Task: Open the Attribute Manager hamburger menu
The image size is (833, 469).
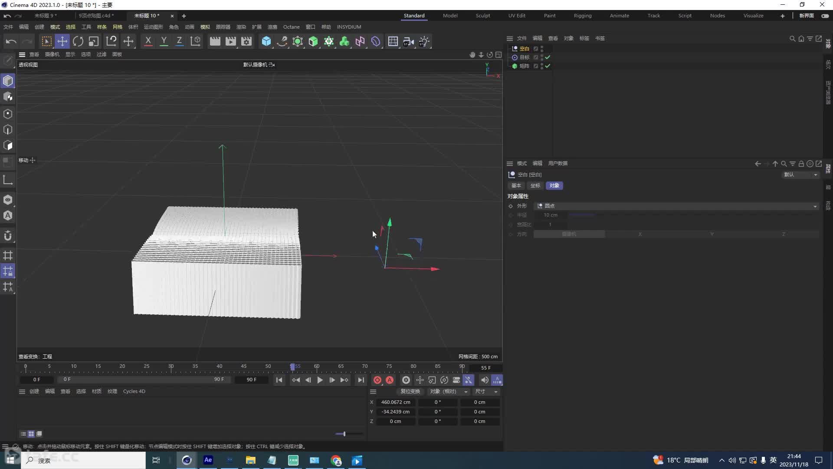Action: click(x=510, y=163)
